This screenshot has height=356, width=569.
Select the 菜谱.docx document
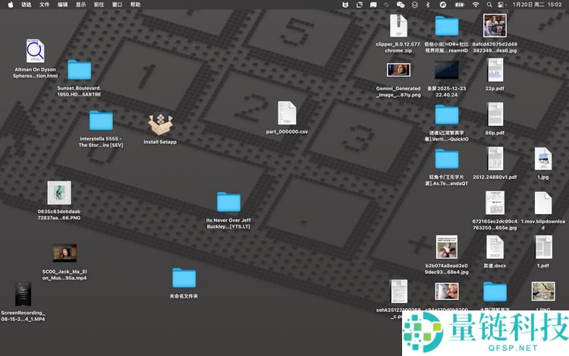[x=495, y=247]
